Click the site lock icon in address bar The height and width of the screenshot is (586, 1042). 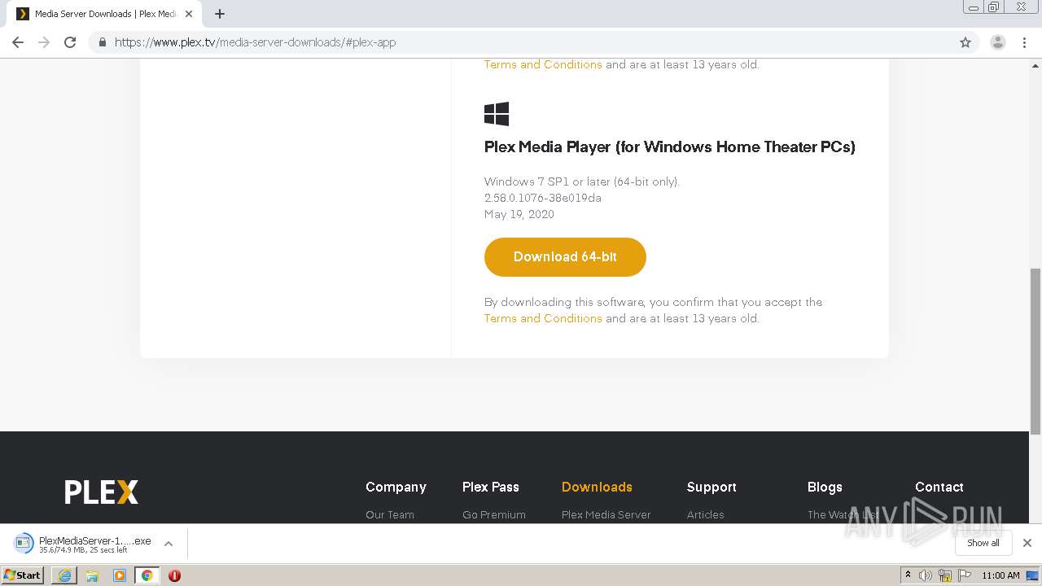click(102, 42)
